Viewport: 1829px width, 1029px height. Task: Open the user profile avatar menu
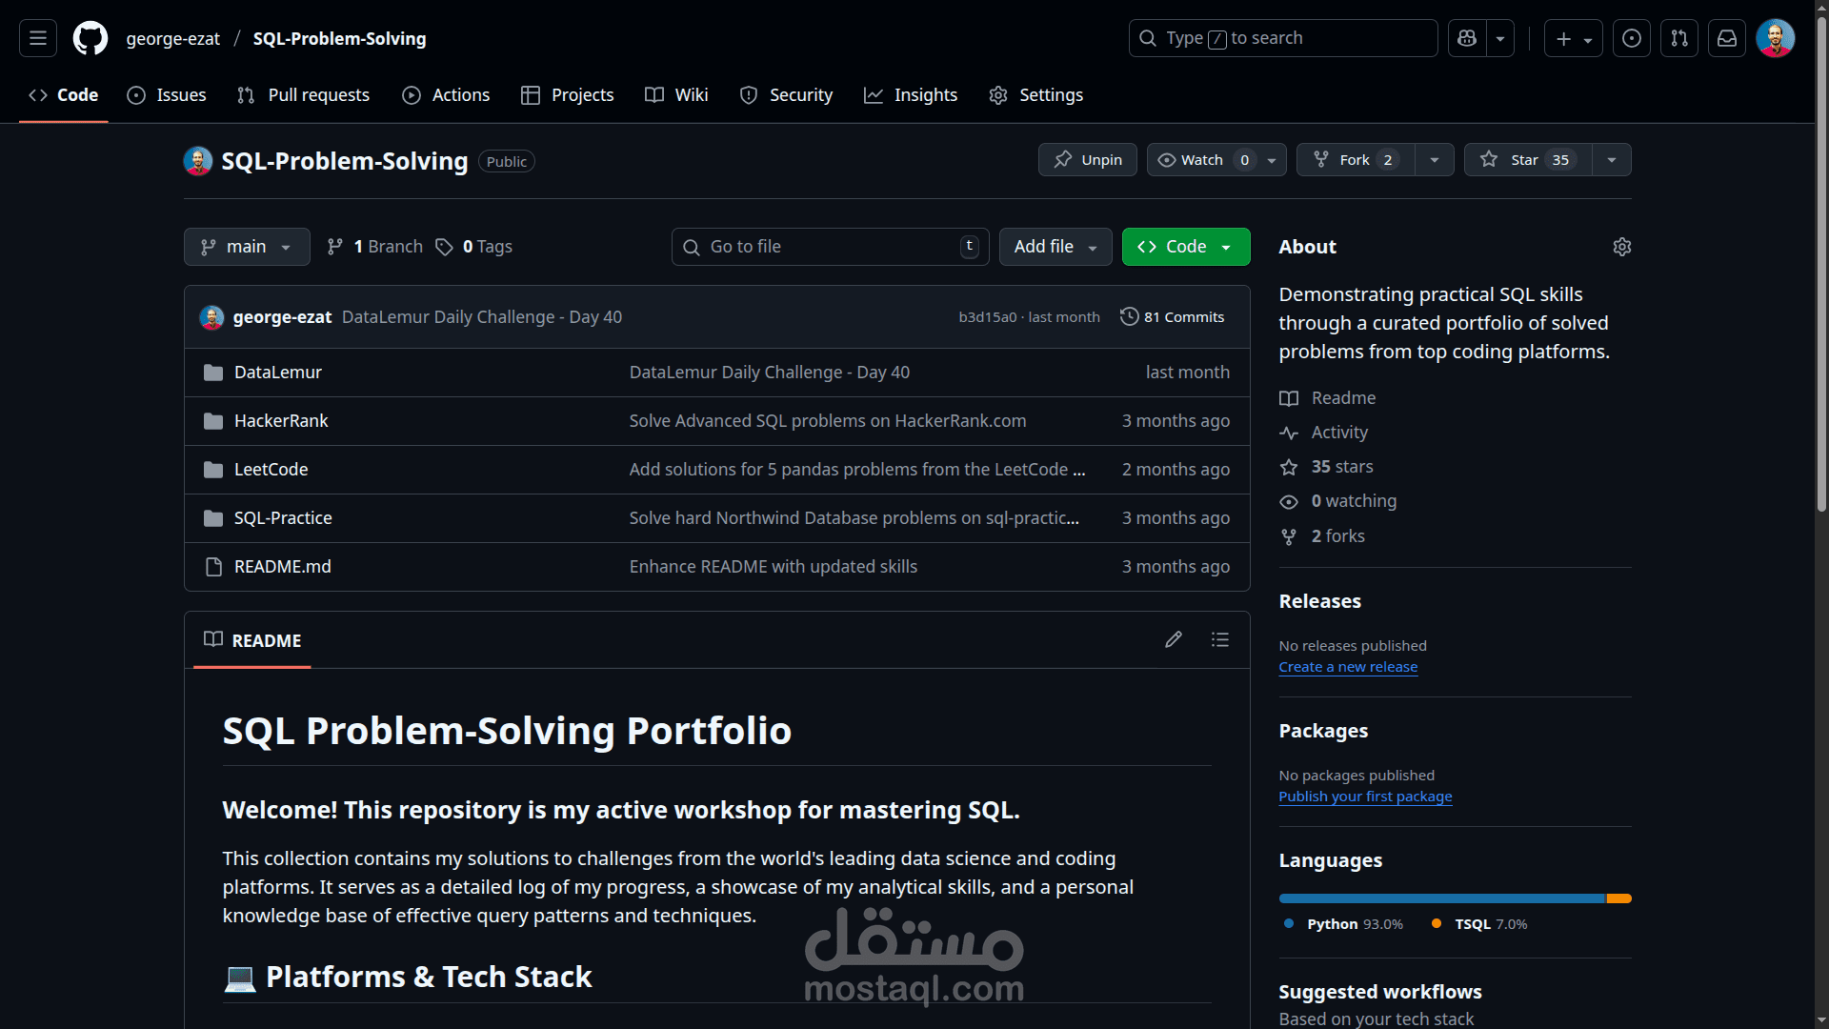click(x=1776, y=38)
